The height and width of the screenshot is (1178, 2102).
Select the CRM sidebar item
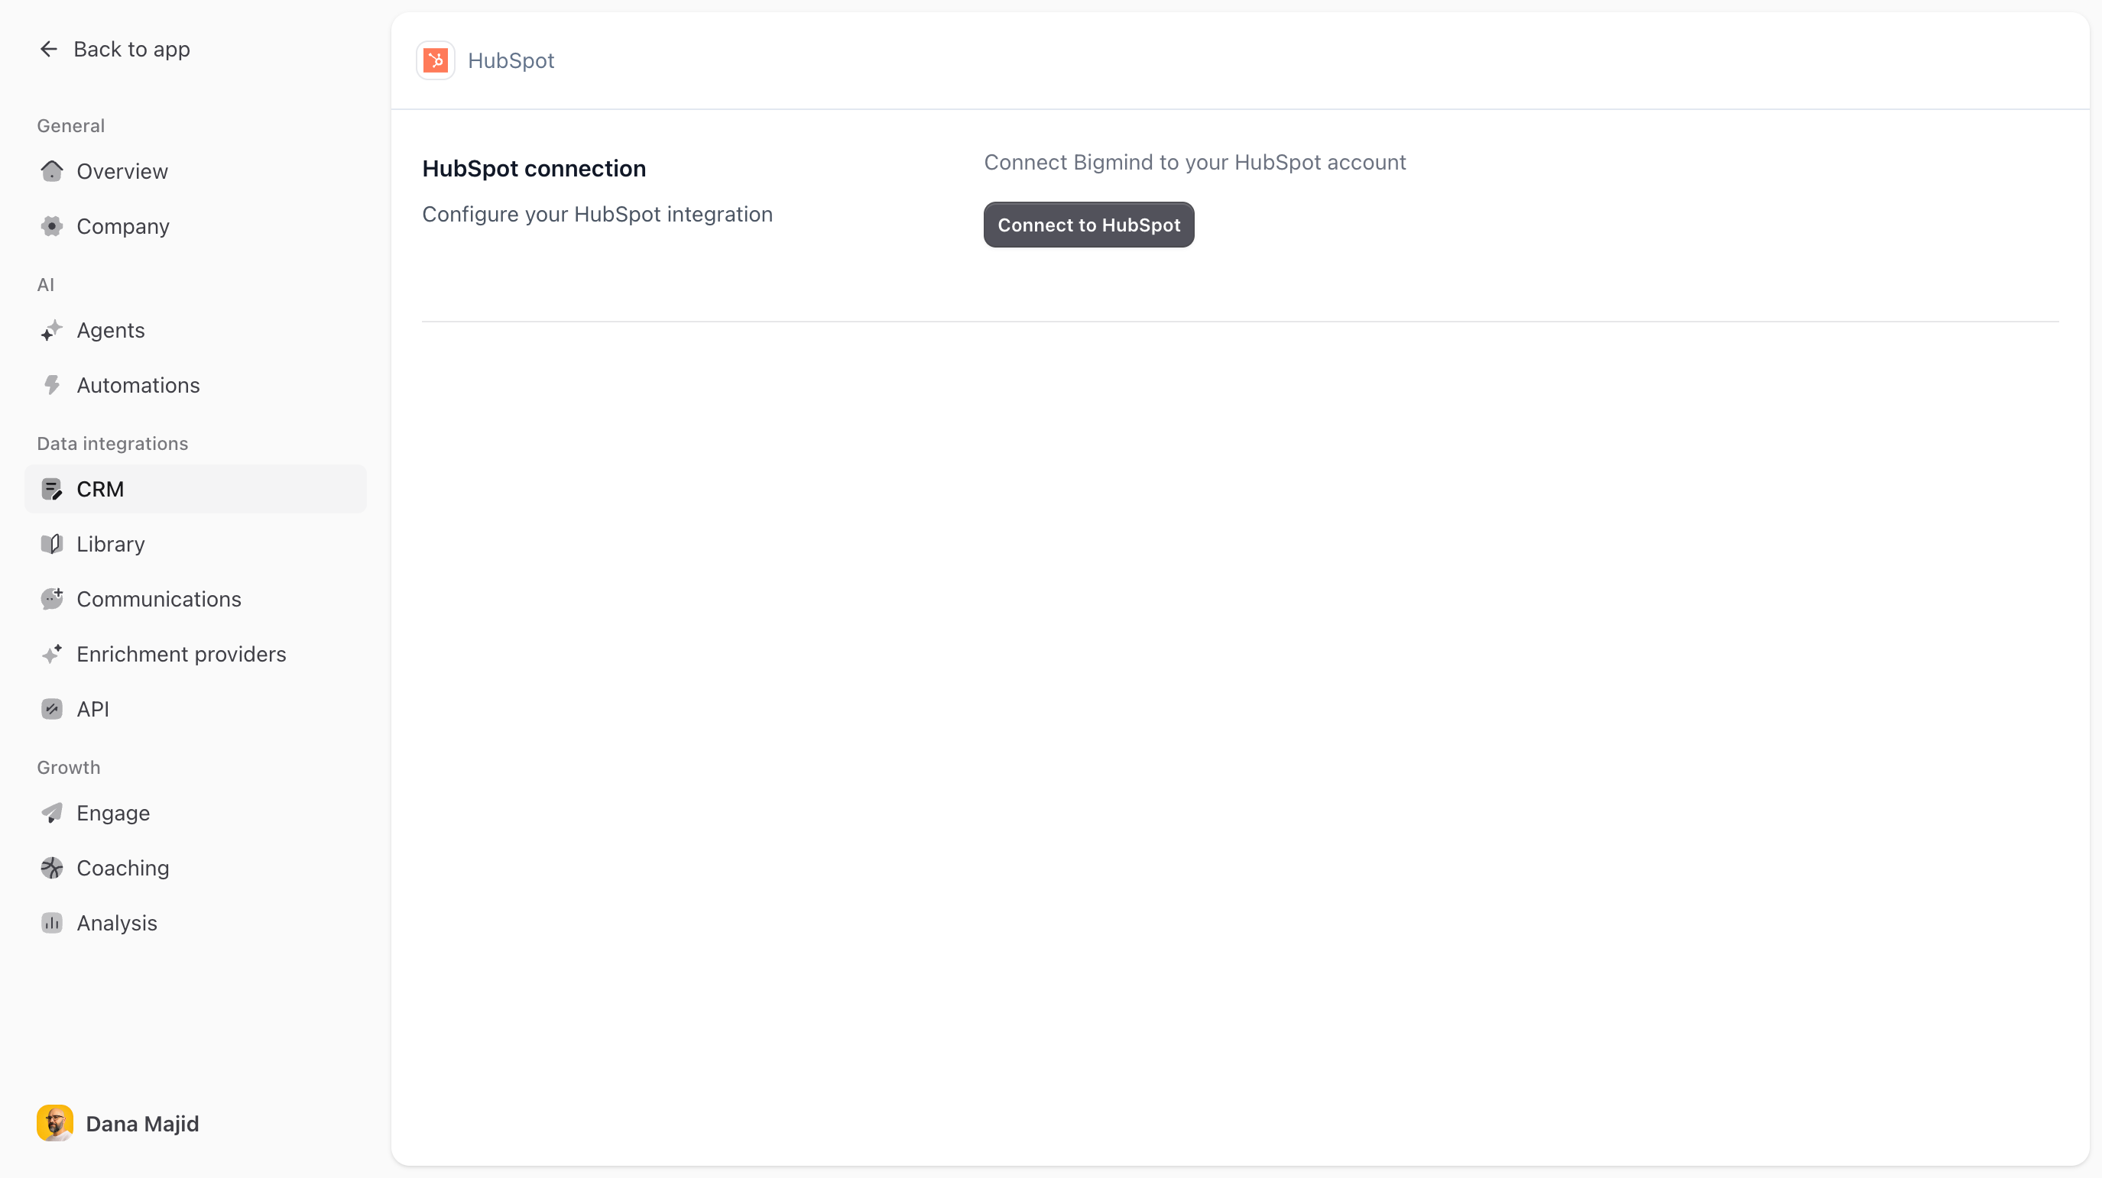pos(196,490)
